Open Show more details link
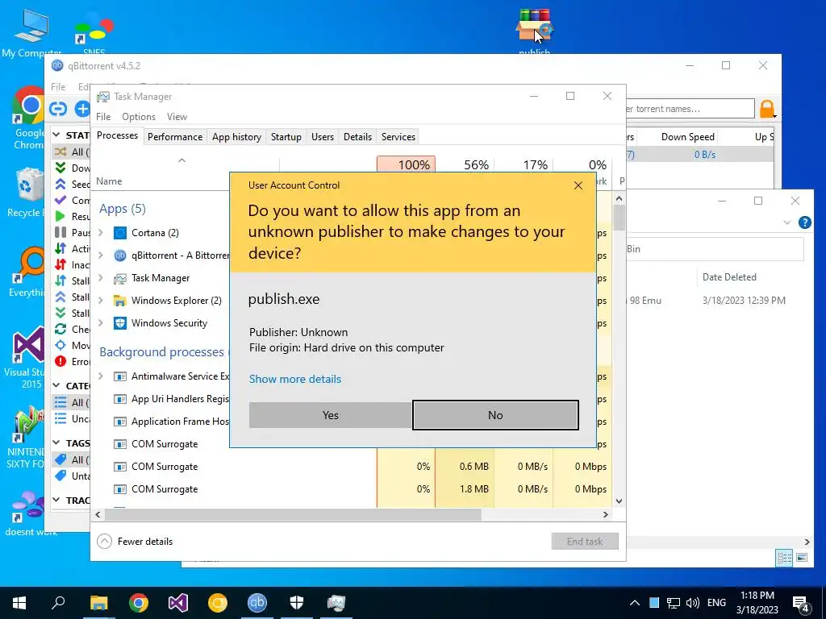This screenshot has width=826, height=619. [295, 379]
